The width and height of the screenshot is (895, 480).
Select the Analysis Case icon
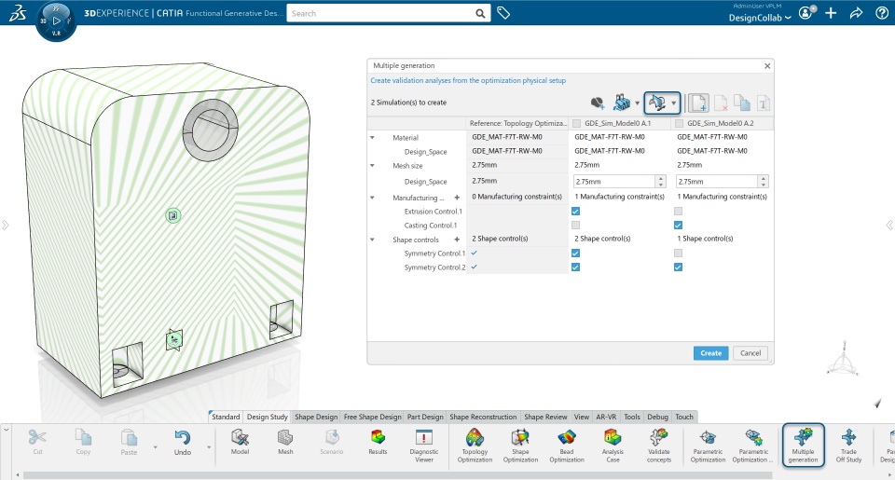(x=613, y=446)
